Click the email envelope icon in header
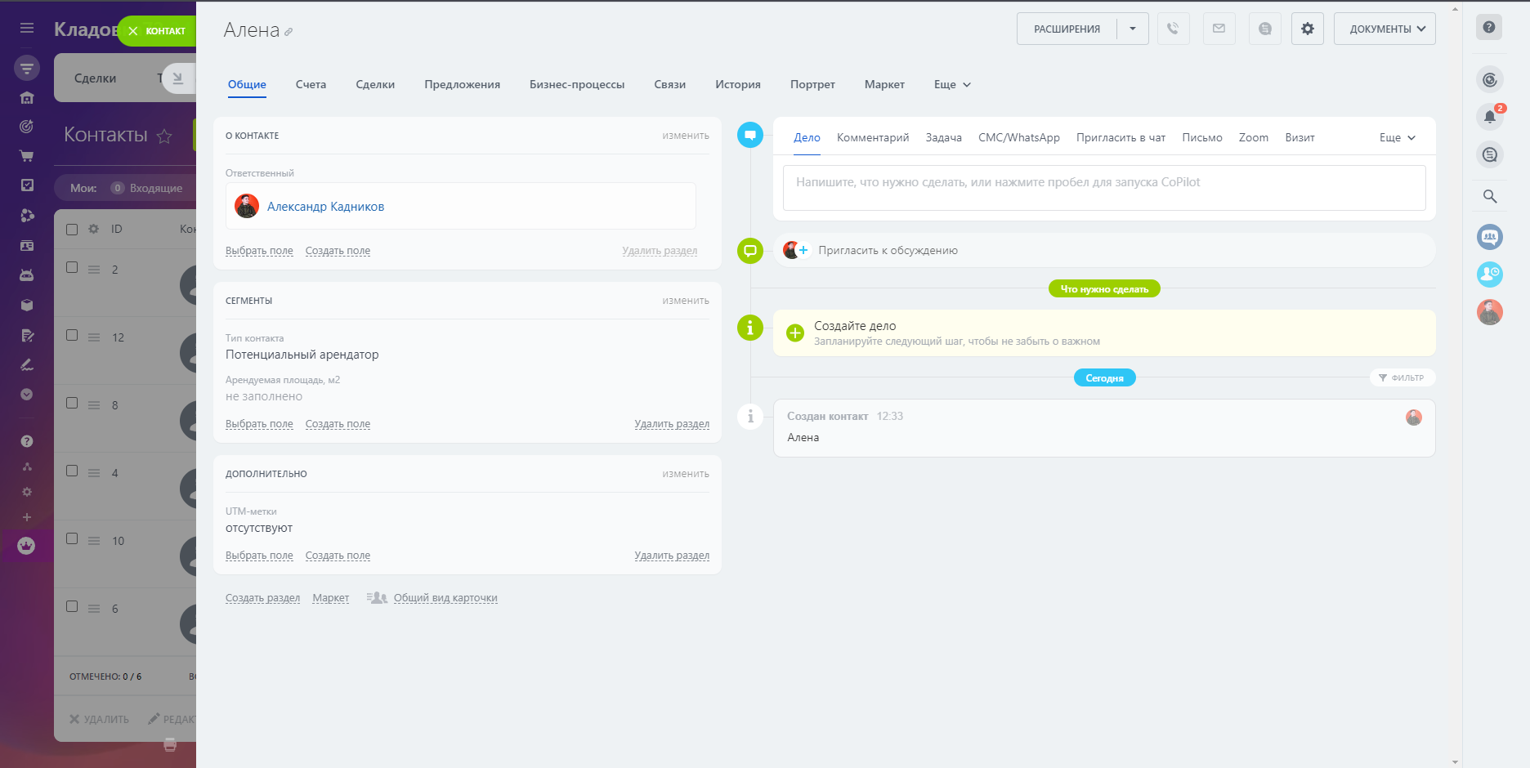The width and height of the screenshot is (1530, 768). point(1219,29)
